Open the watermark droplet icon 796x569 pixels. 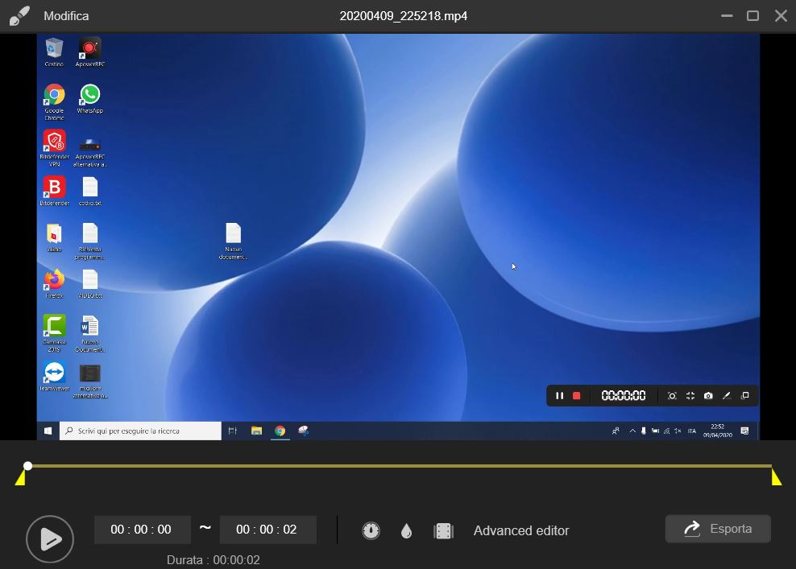pos(406,530)
